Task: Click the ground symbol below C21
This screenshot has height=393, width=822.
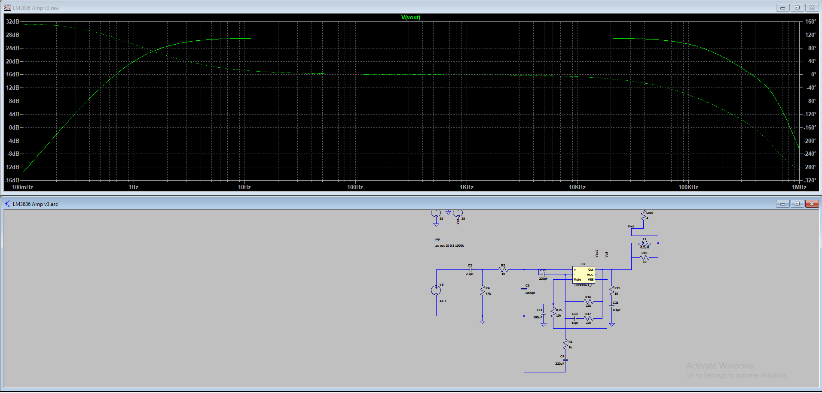Action: [611, 324]
